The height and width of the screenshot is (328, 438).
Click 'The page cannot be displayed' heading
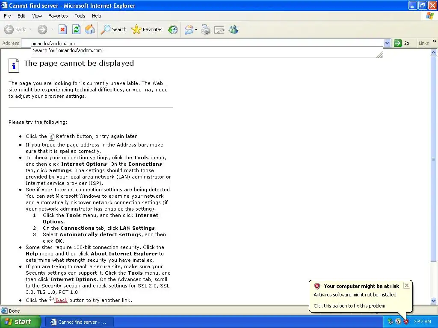point(79,63)
